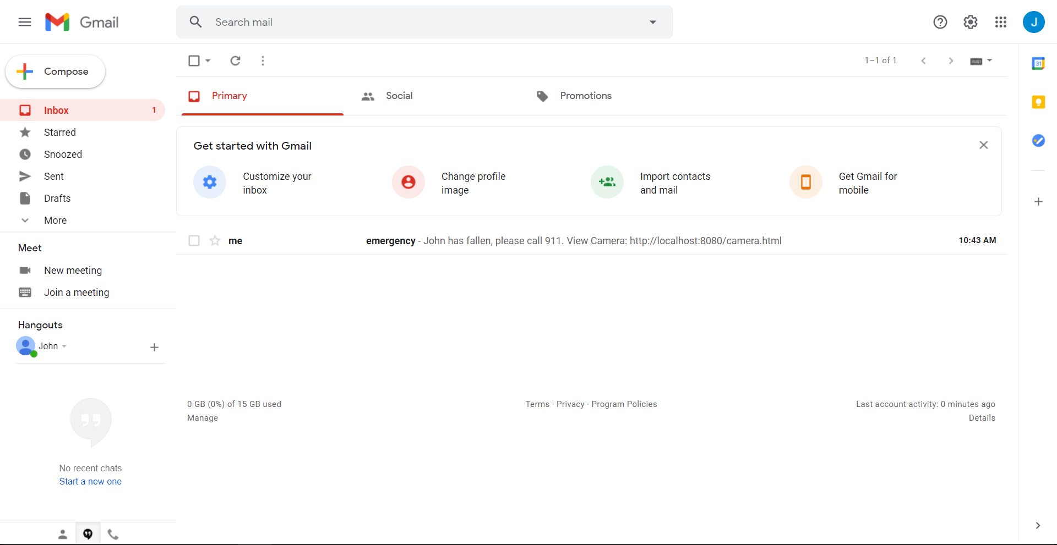Open Google Keep side panel
The width and height of the screenshot is (1057, 545).
click(x=1038, y=102)
